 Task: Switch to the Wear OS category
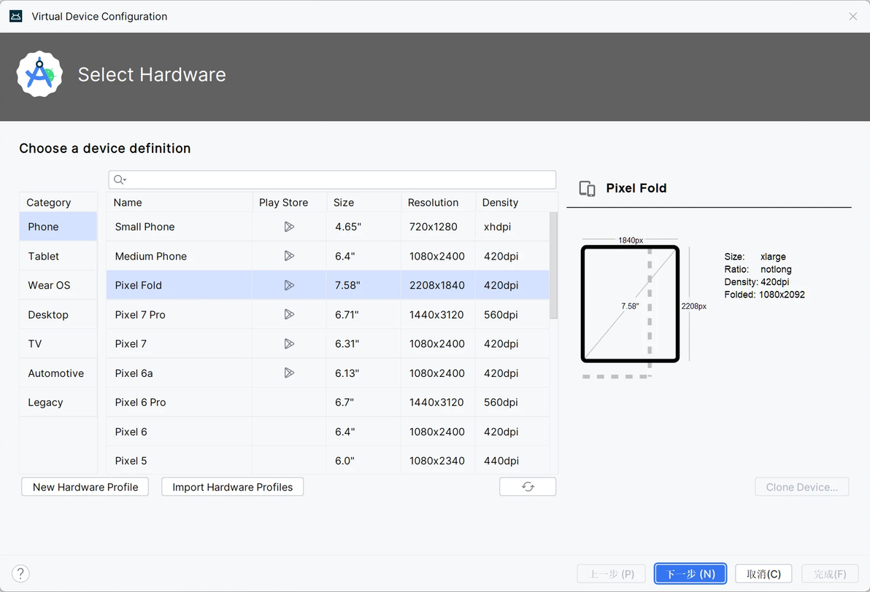coord(49,285)
